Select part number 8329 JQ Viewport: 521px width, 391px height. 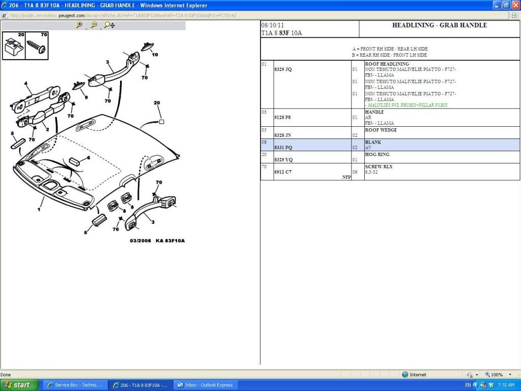click(x=283, y=69)
